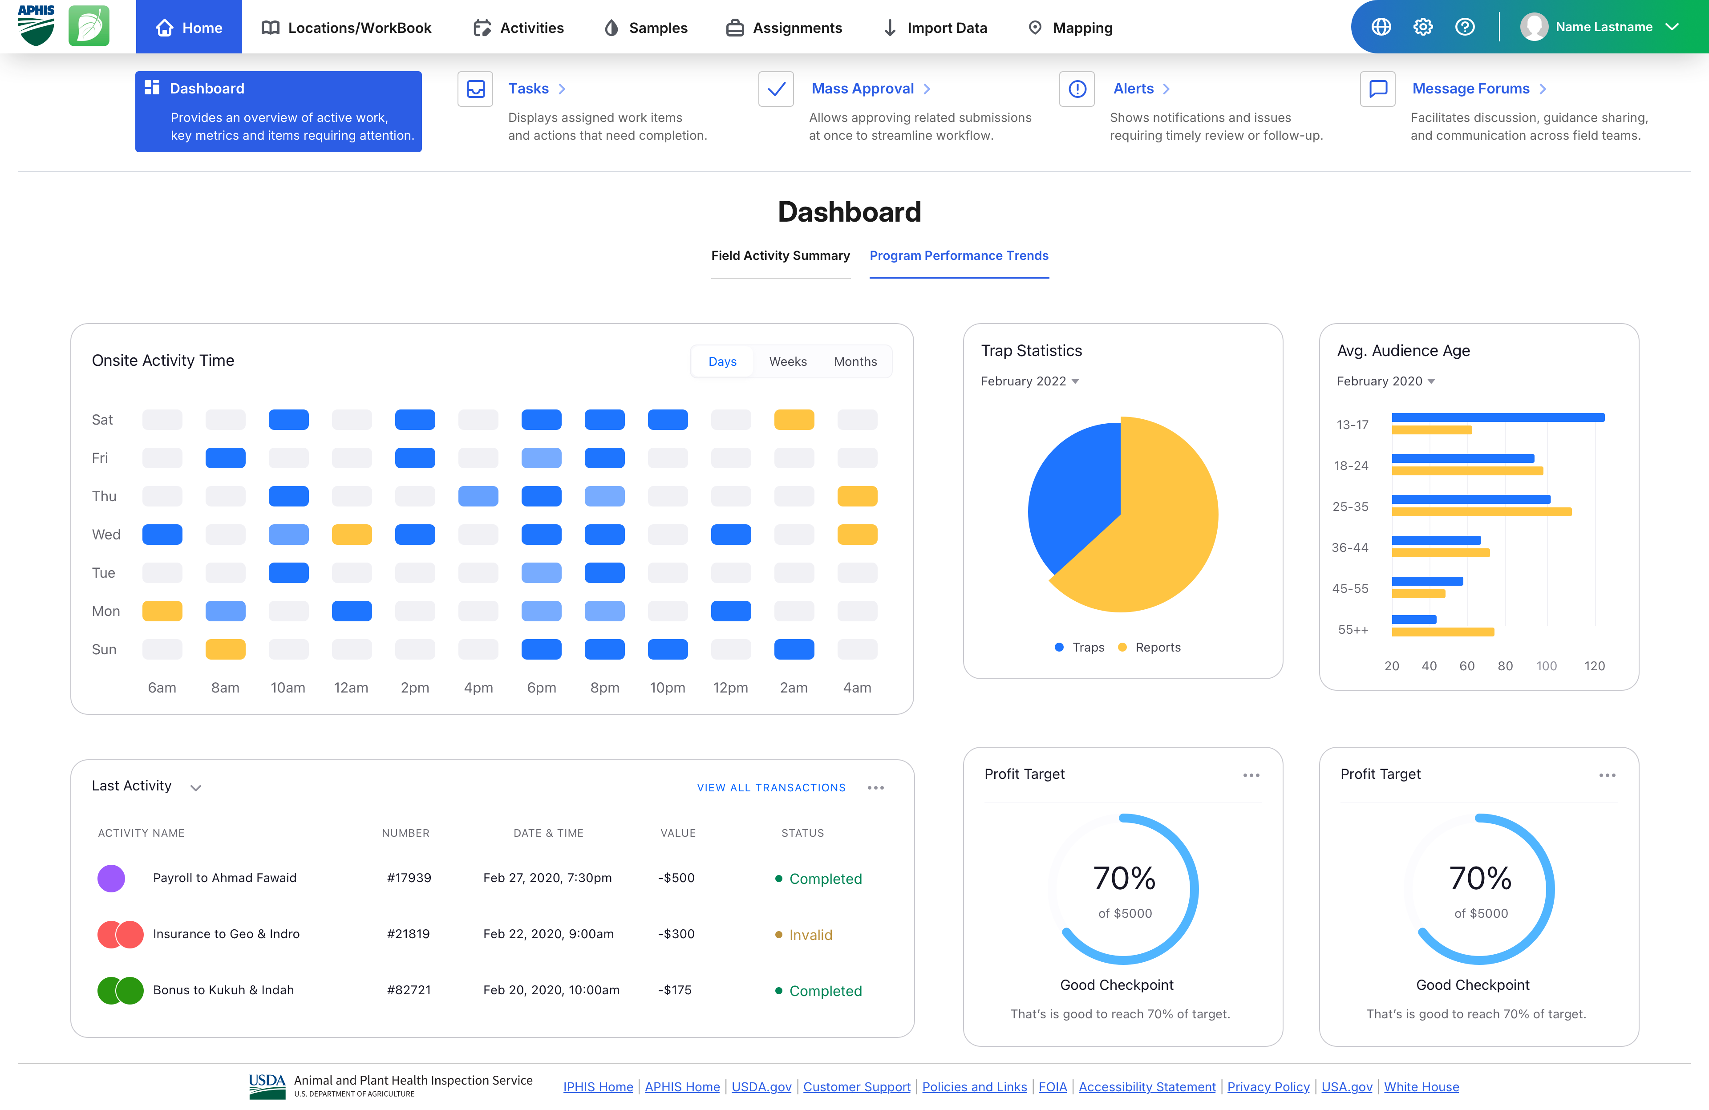Click the Tasks inbox icon

click(475, 89)
